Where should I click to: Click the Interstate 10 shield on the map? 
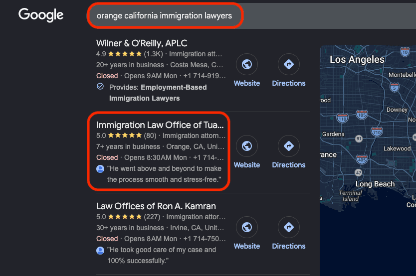tap(405, 52)
